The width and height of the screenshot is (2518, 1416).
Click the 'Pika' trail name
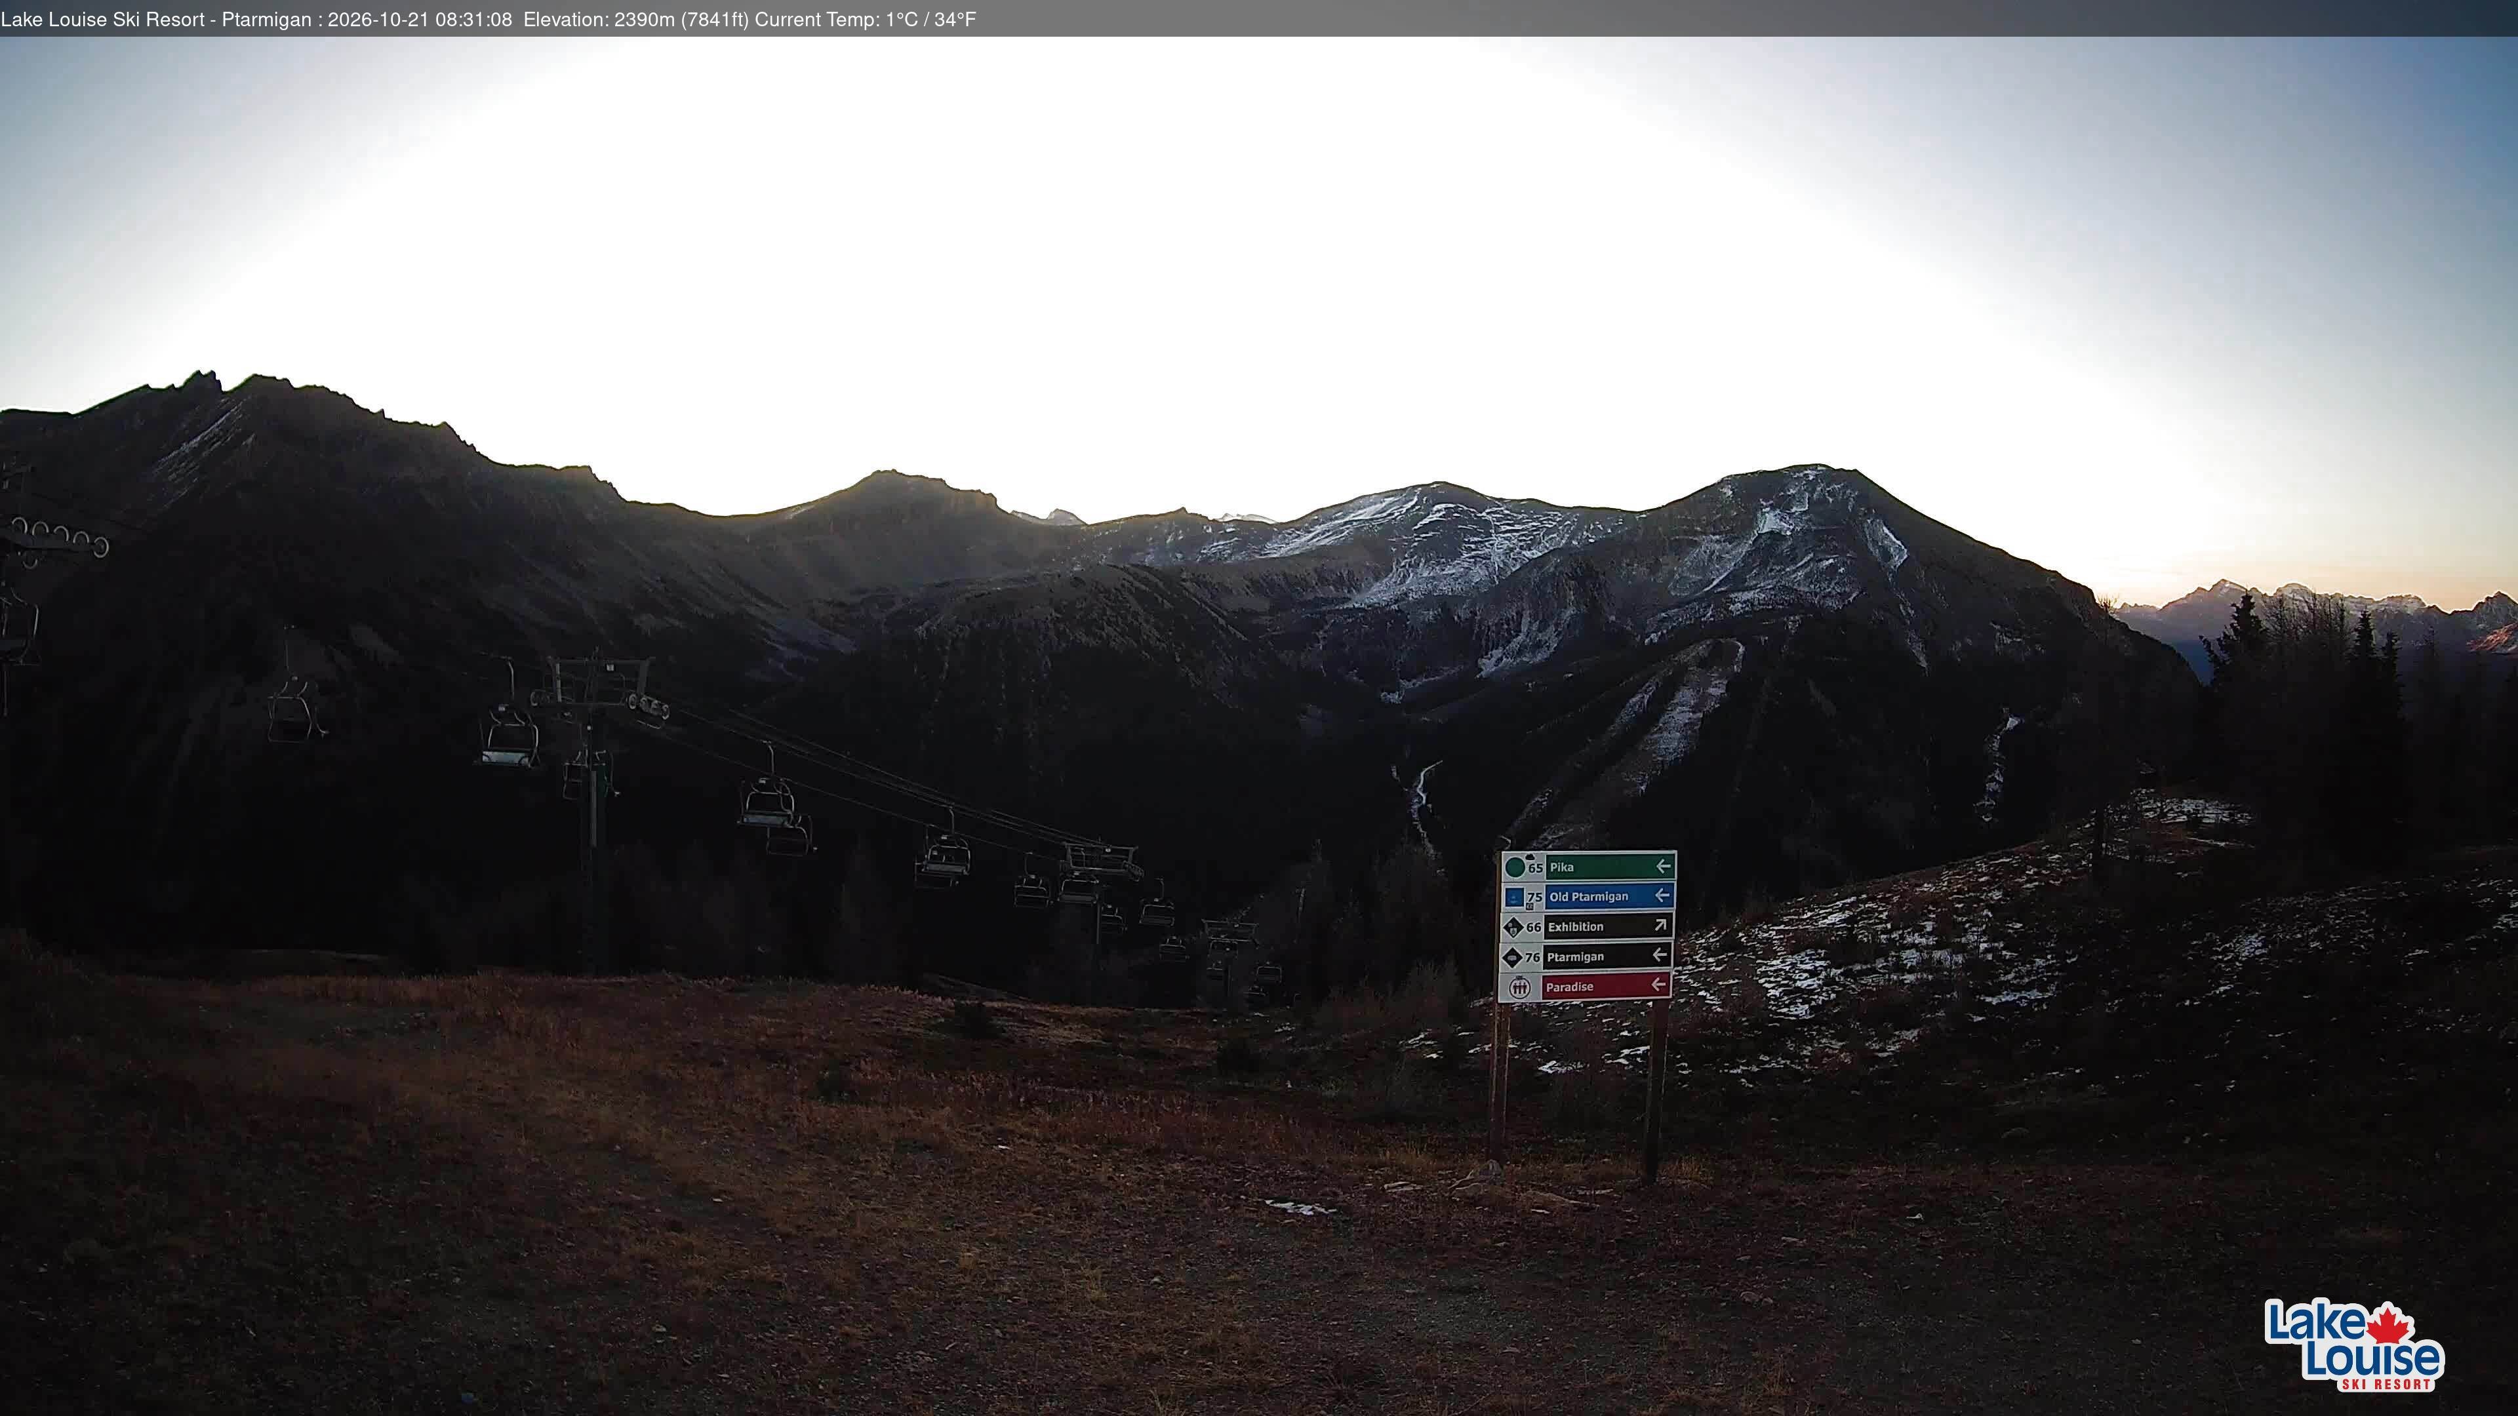(x=1562, y=867)
